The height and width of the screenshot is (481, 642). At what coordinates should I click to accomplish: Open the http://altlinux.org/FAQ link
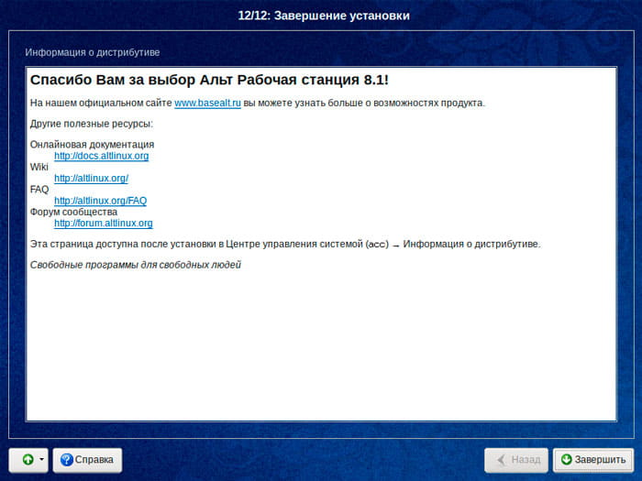100,201
